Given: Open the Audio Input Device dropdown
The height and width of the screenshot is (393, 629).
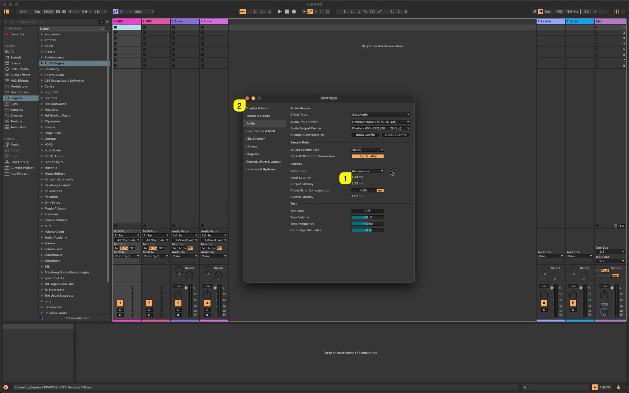Looking at the screenshot, I should tap(380, 122).
